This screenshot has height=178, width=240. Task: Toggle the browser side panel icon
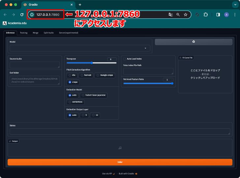click(218, 15)
